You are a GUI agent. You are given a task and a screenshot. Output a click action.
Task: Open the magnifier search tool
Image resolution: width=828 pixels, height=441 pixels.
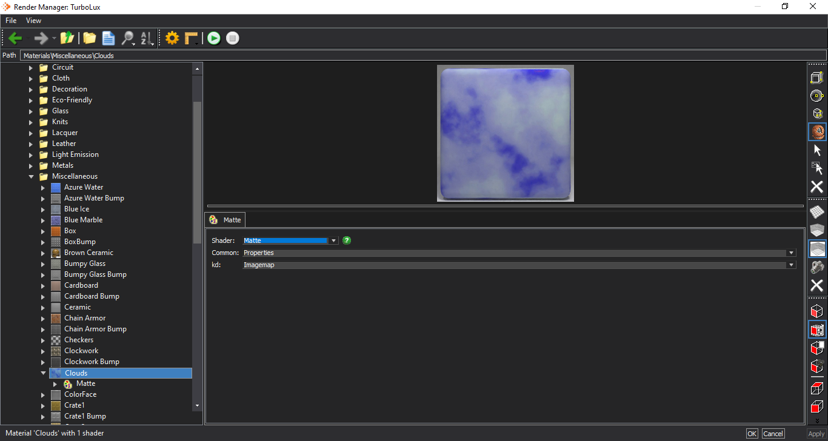click(x=128, y=38)
